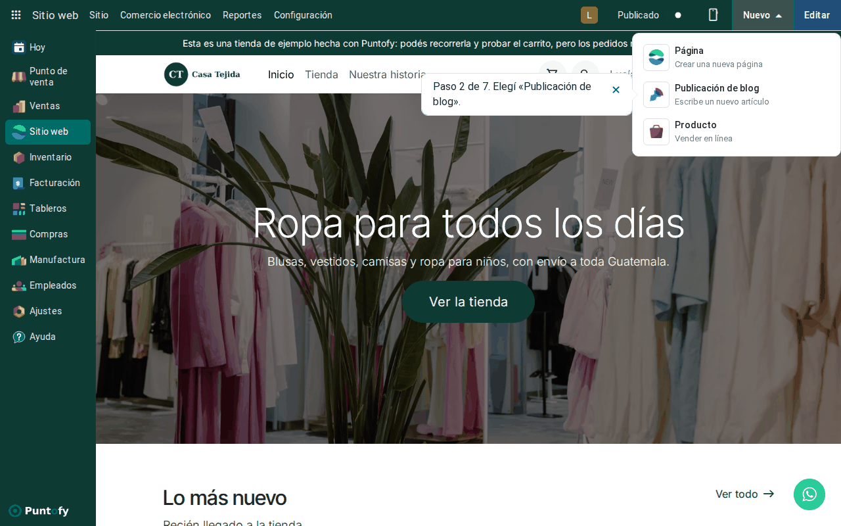Open the apps grid icon
Screen dimensions: 841x526
(x=16, y=15)
